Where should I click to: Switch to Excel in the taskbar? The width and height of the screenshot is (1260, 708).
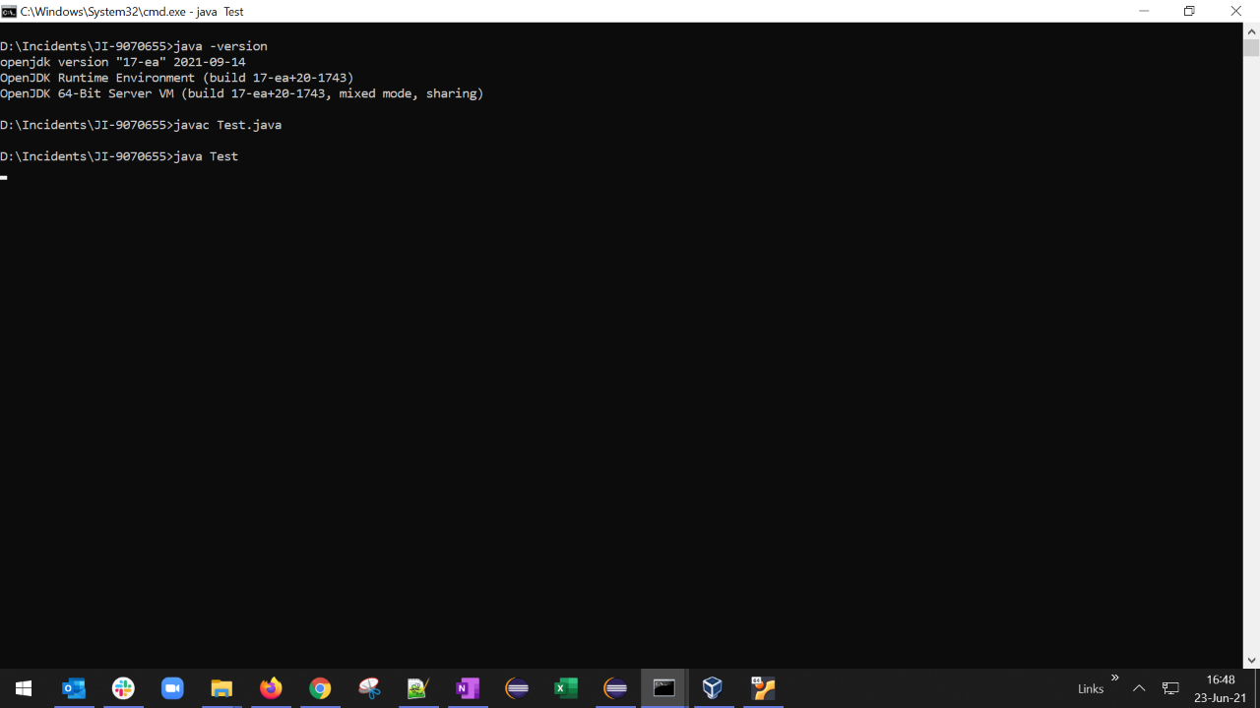(x=566, y=688)
